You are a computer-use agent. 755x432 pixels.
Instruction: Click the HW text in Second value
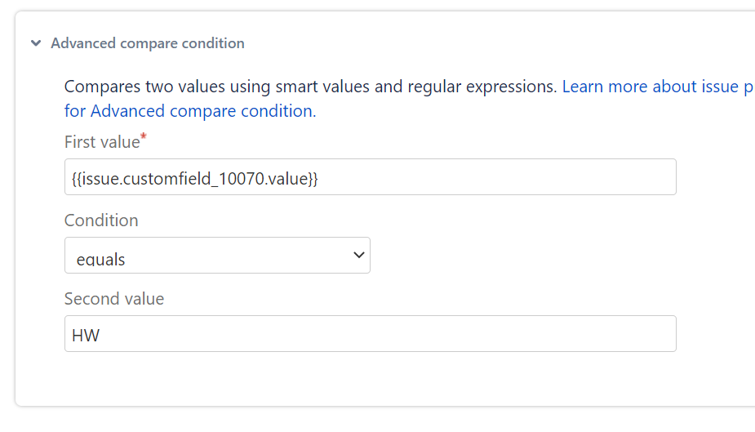tap(86, 335)
